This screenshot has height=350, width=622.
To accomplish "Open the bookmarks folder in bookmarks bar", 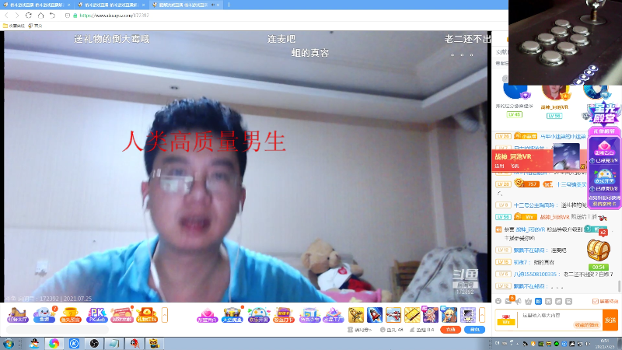I will (13, 26).
